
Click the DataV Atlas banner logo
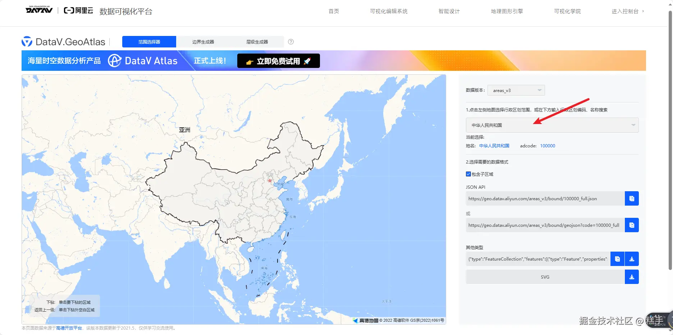143,61
